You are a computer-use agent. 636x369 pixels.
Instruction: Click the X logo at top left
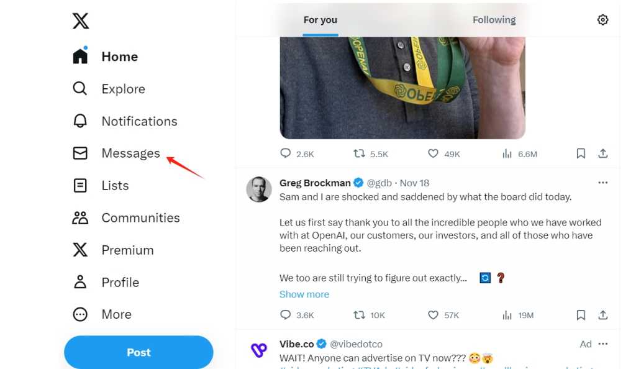(81, 20)
